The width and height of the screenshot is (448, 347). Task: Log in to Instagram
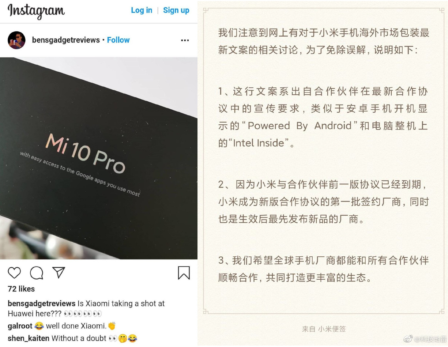[x=142, y=10]
